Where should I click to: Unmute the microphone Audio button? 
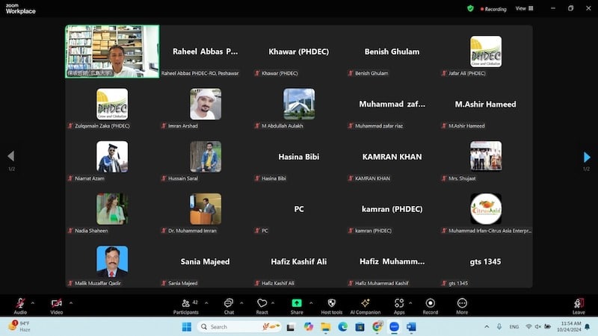click(x=20, y=305)
